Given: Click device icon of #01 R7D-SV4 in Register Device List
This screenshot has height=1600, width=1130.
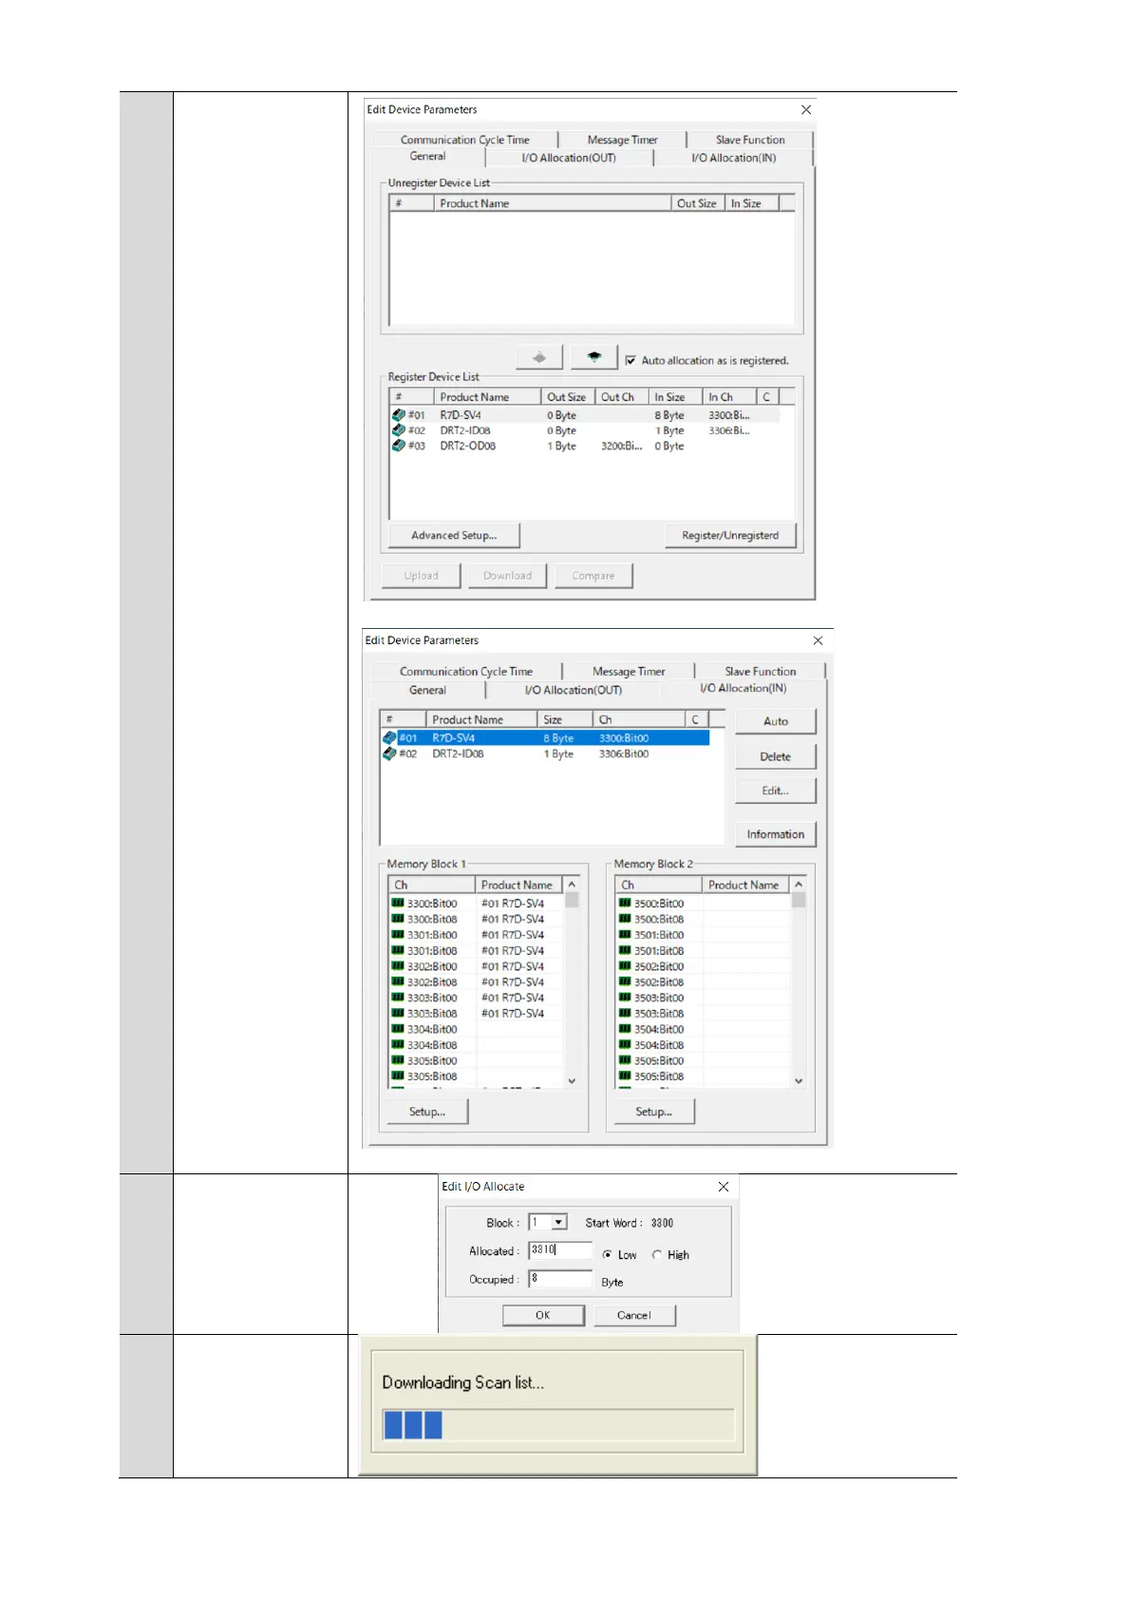Looking at the screenshot, I should [399, 415].
